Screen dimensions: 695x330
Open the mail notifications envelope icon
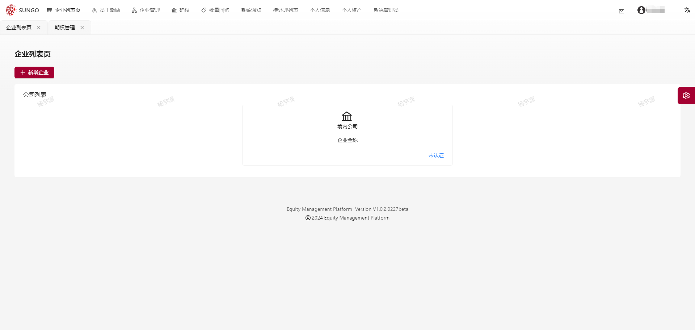(x=622, y=11)
